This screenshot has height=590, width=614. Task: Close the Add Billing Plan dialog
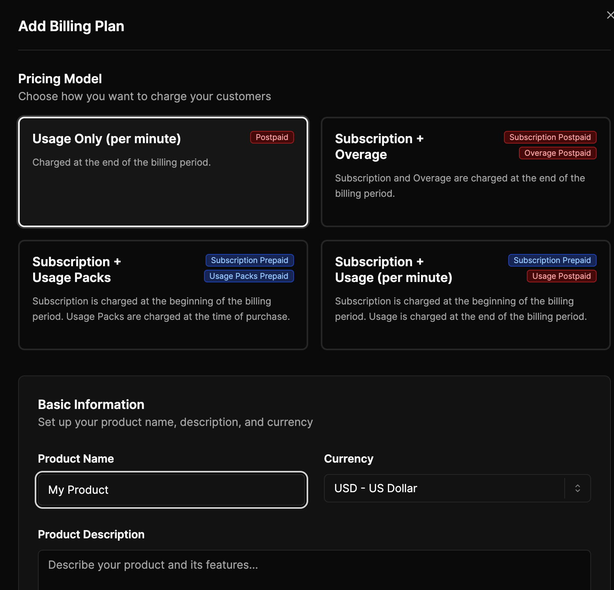(x=610, y=15)
